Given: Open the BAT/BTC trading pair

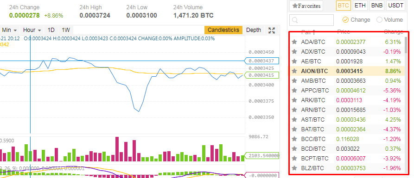Looking at the screenshot, I should click(347, 129).
